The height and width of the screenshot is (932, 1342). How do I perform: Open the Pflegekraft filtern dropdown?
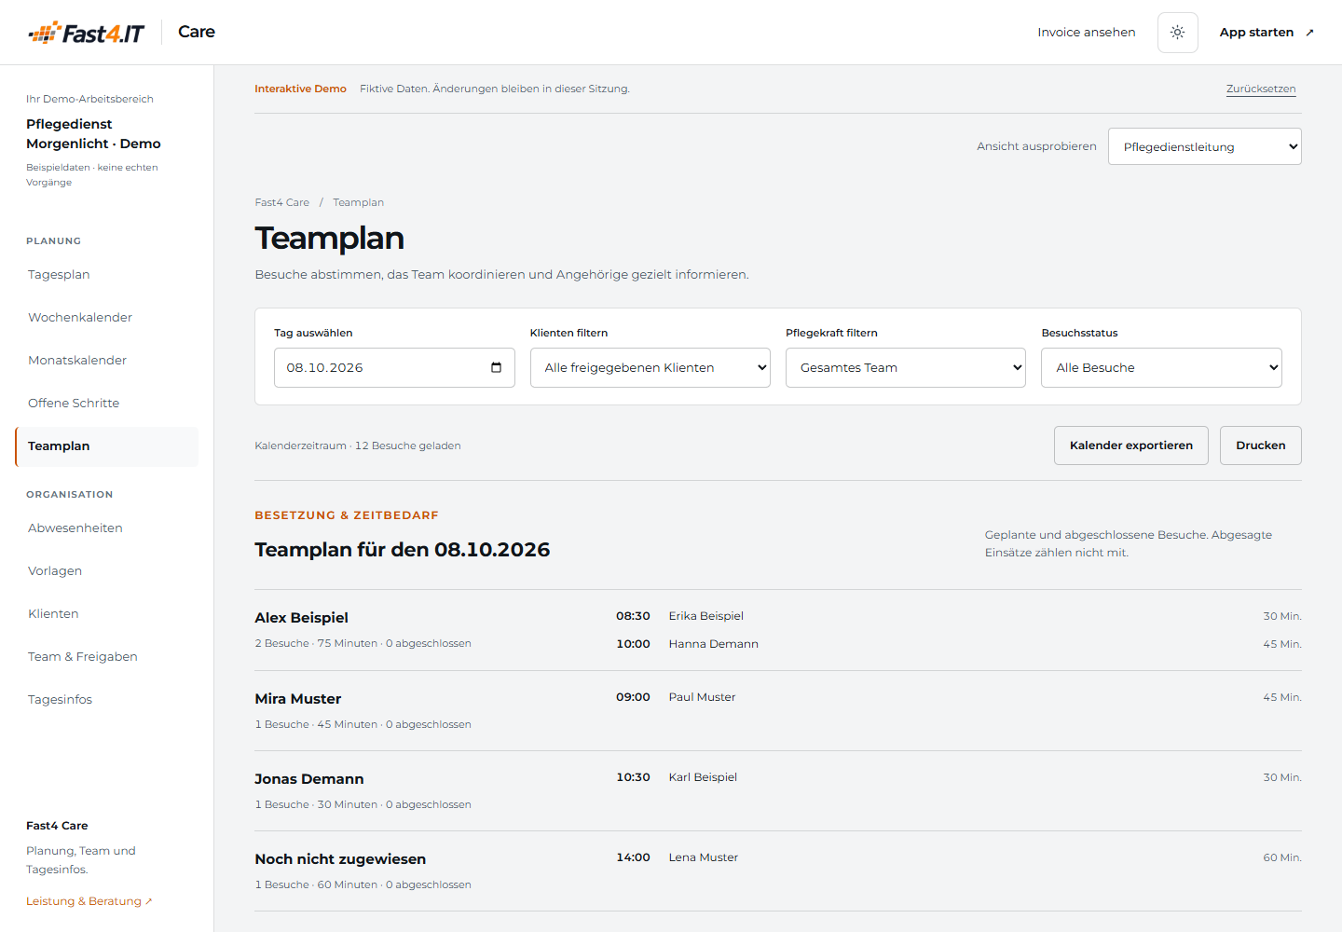point(906,367)
